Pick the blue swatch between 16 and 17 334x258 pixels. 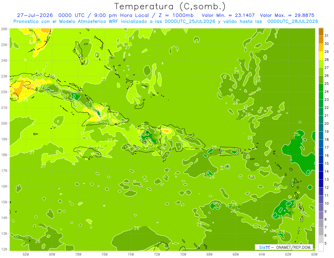tap(321, 152)
